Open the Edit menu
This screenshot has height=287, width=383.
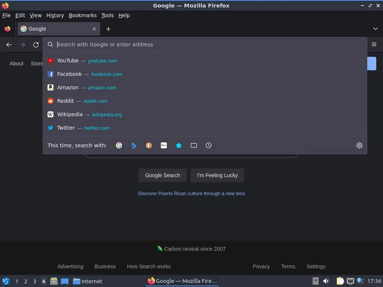click(x=20, y=15)
